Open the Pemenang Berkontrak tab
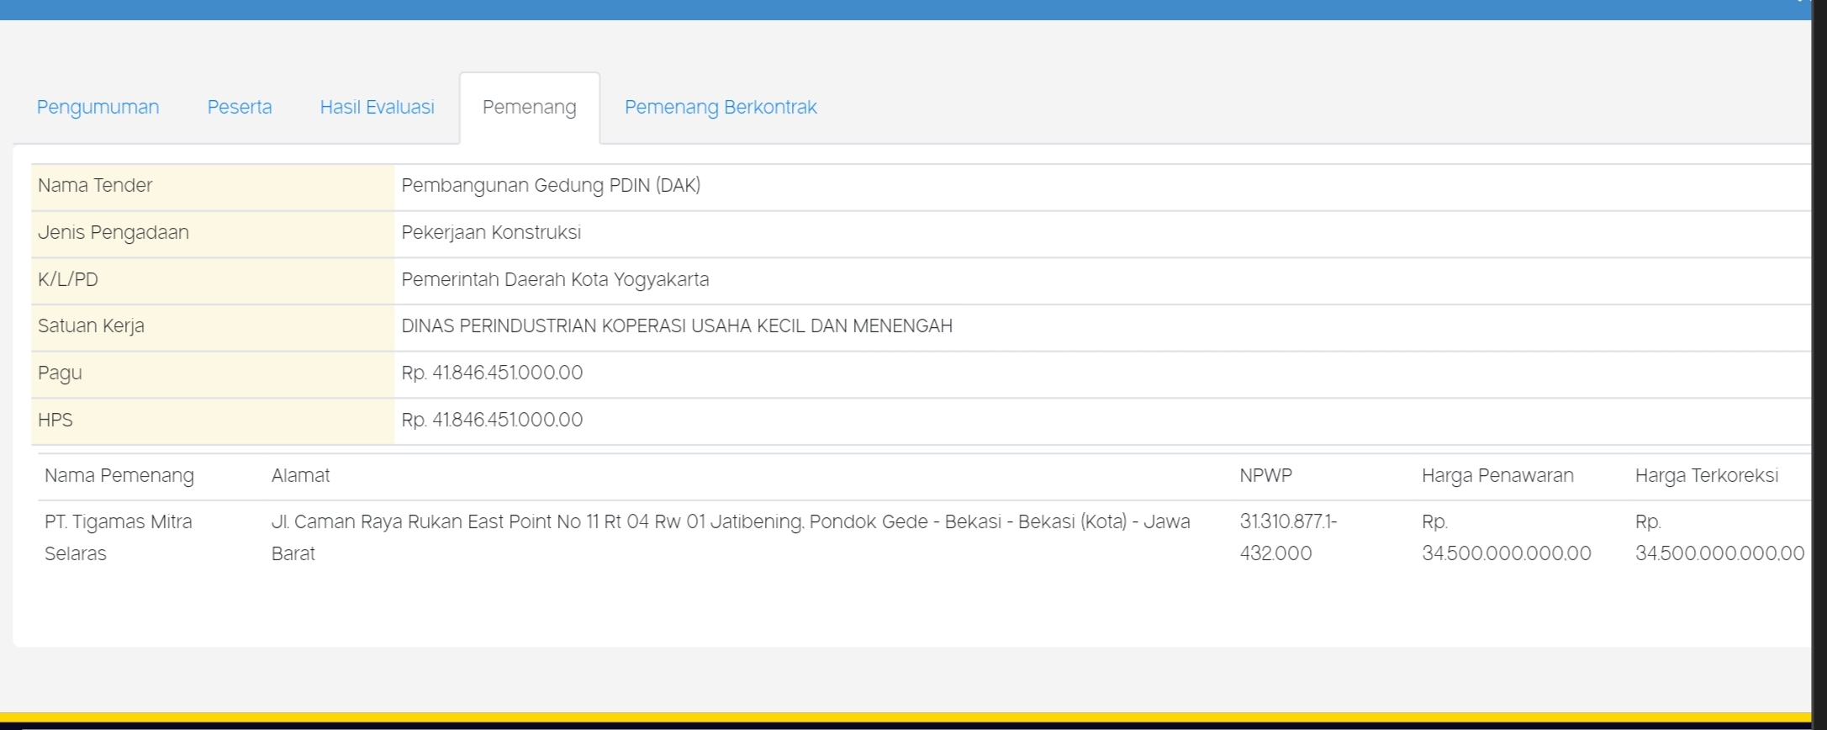The height and width of the screenshot is (730, 1827). 720,108
